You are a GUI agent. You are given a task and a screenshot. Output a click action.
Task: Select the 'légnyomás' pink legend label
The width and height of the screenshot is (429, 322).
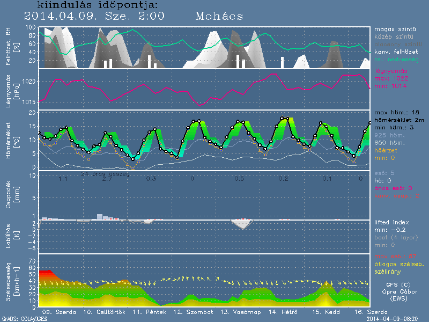390,71
